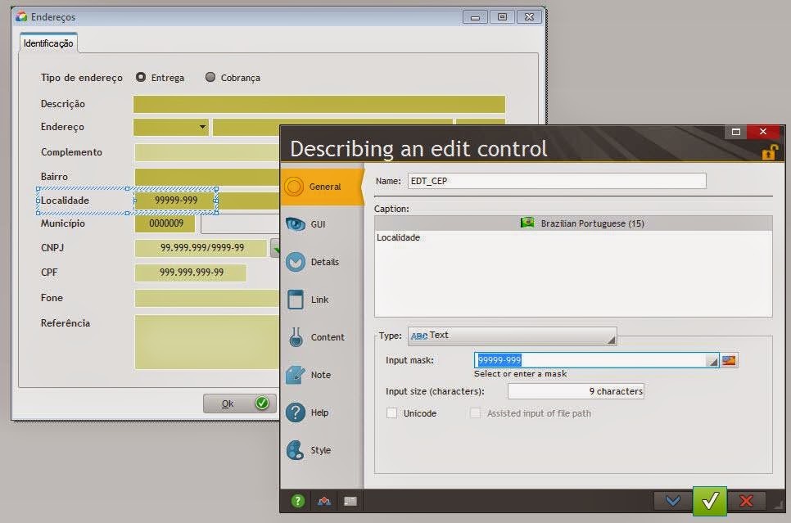Cancel with the red X button
Viewport: 791px width, 523px height.
pos(746,500)
